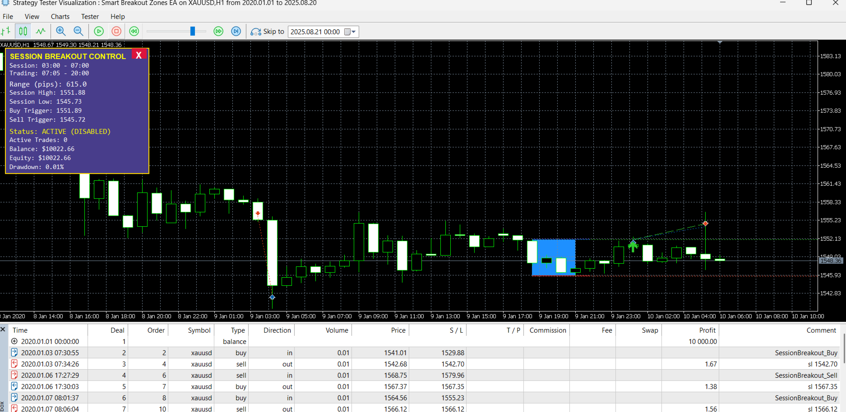Switch chart to line chart mode

(x=41, y=32)
